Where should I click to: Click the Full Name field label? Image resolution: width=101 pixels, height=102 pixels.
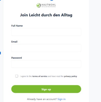point(17,26)
